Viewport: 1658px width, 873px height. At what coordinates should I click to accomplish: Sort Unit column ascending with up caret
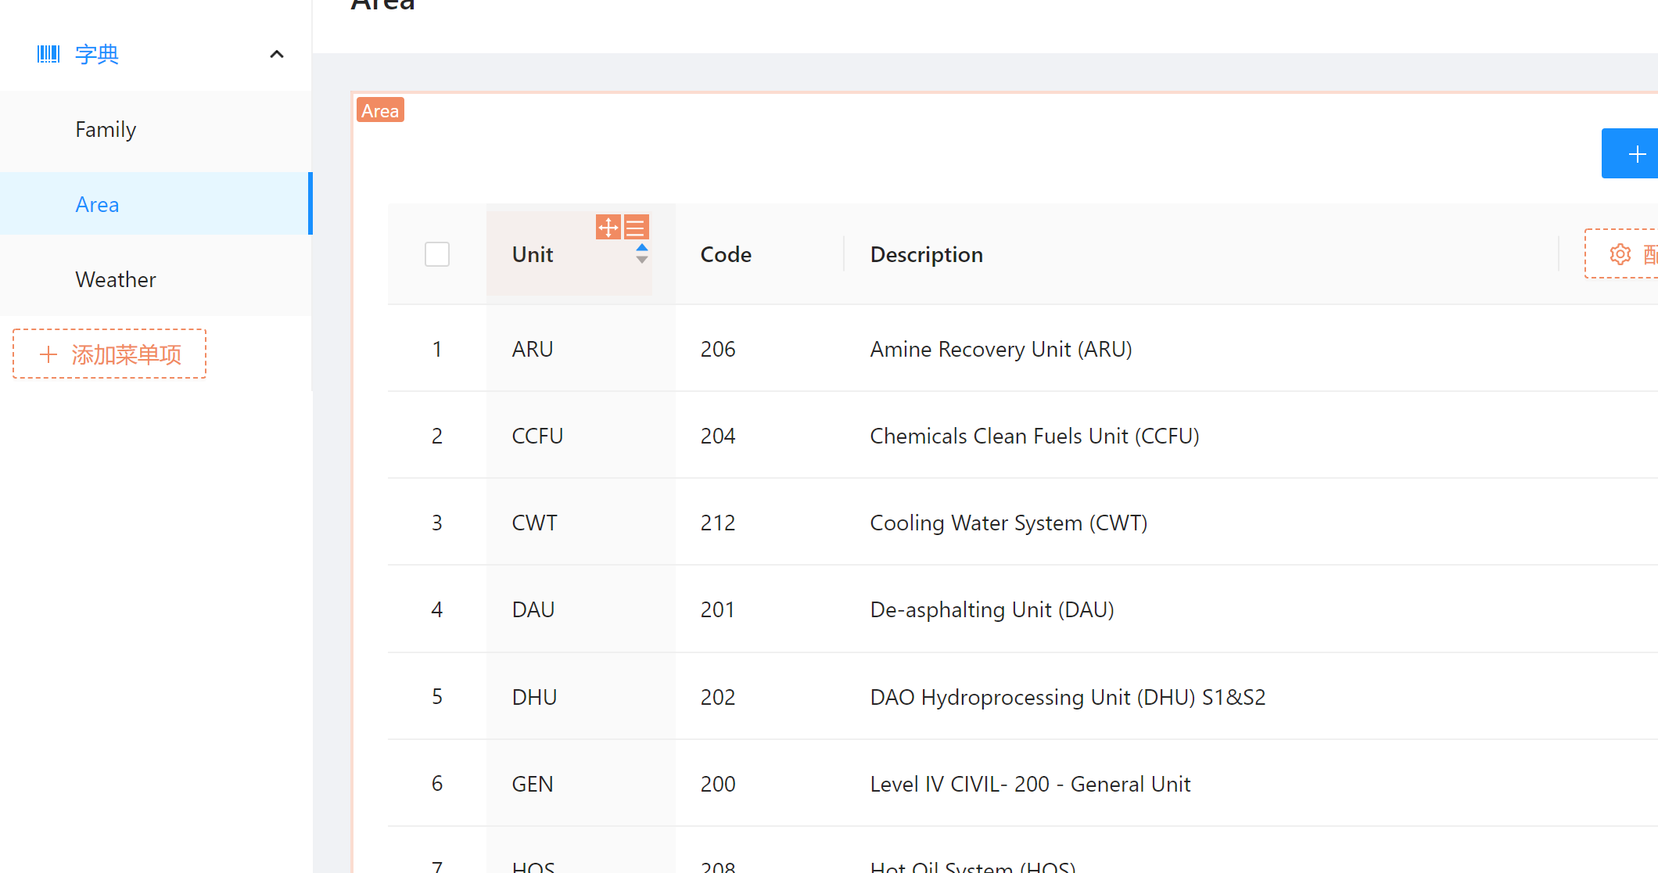click(x=641, y=247)
